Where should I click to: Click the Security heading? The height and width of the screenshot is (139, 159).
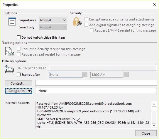tap(76, 13)
